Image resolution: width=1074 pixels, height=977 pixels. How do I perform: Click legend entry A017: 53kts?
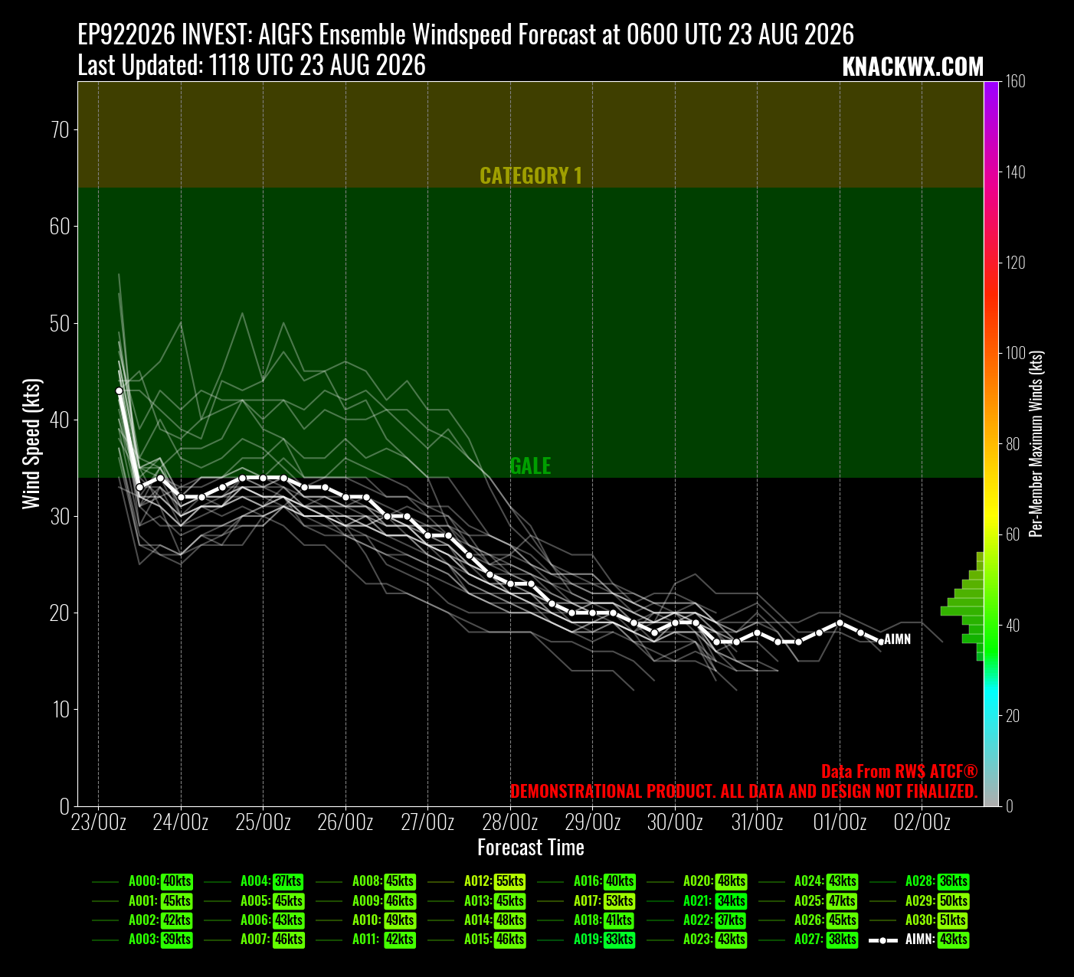tap(588, 901)
